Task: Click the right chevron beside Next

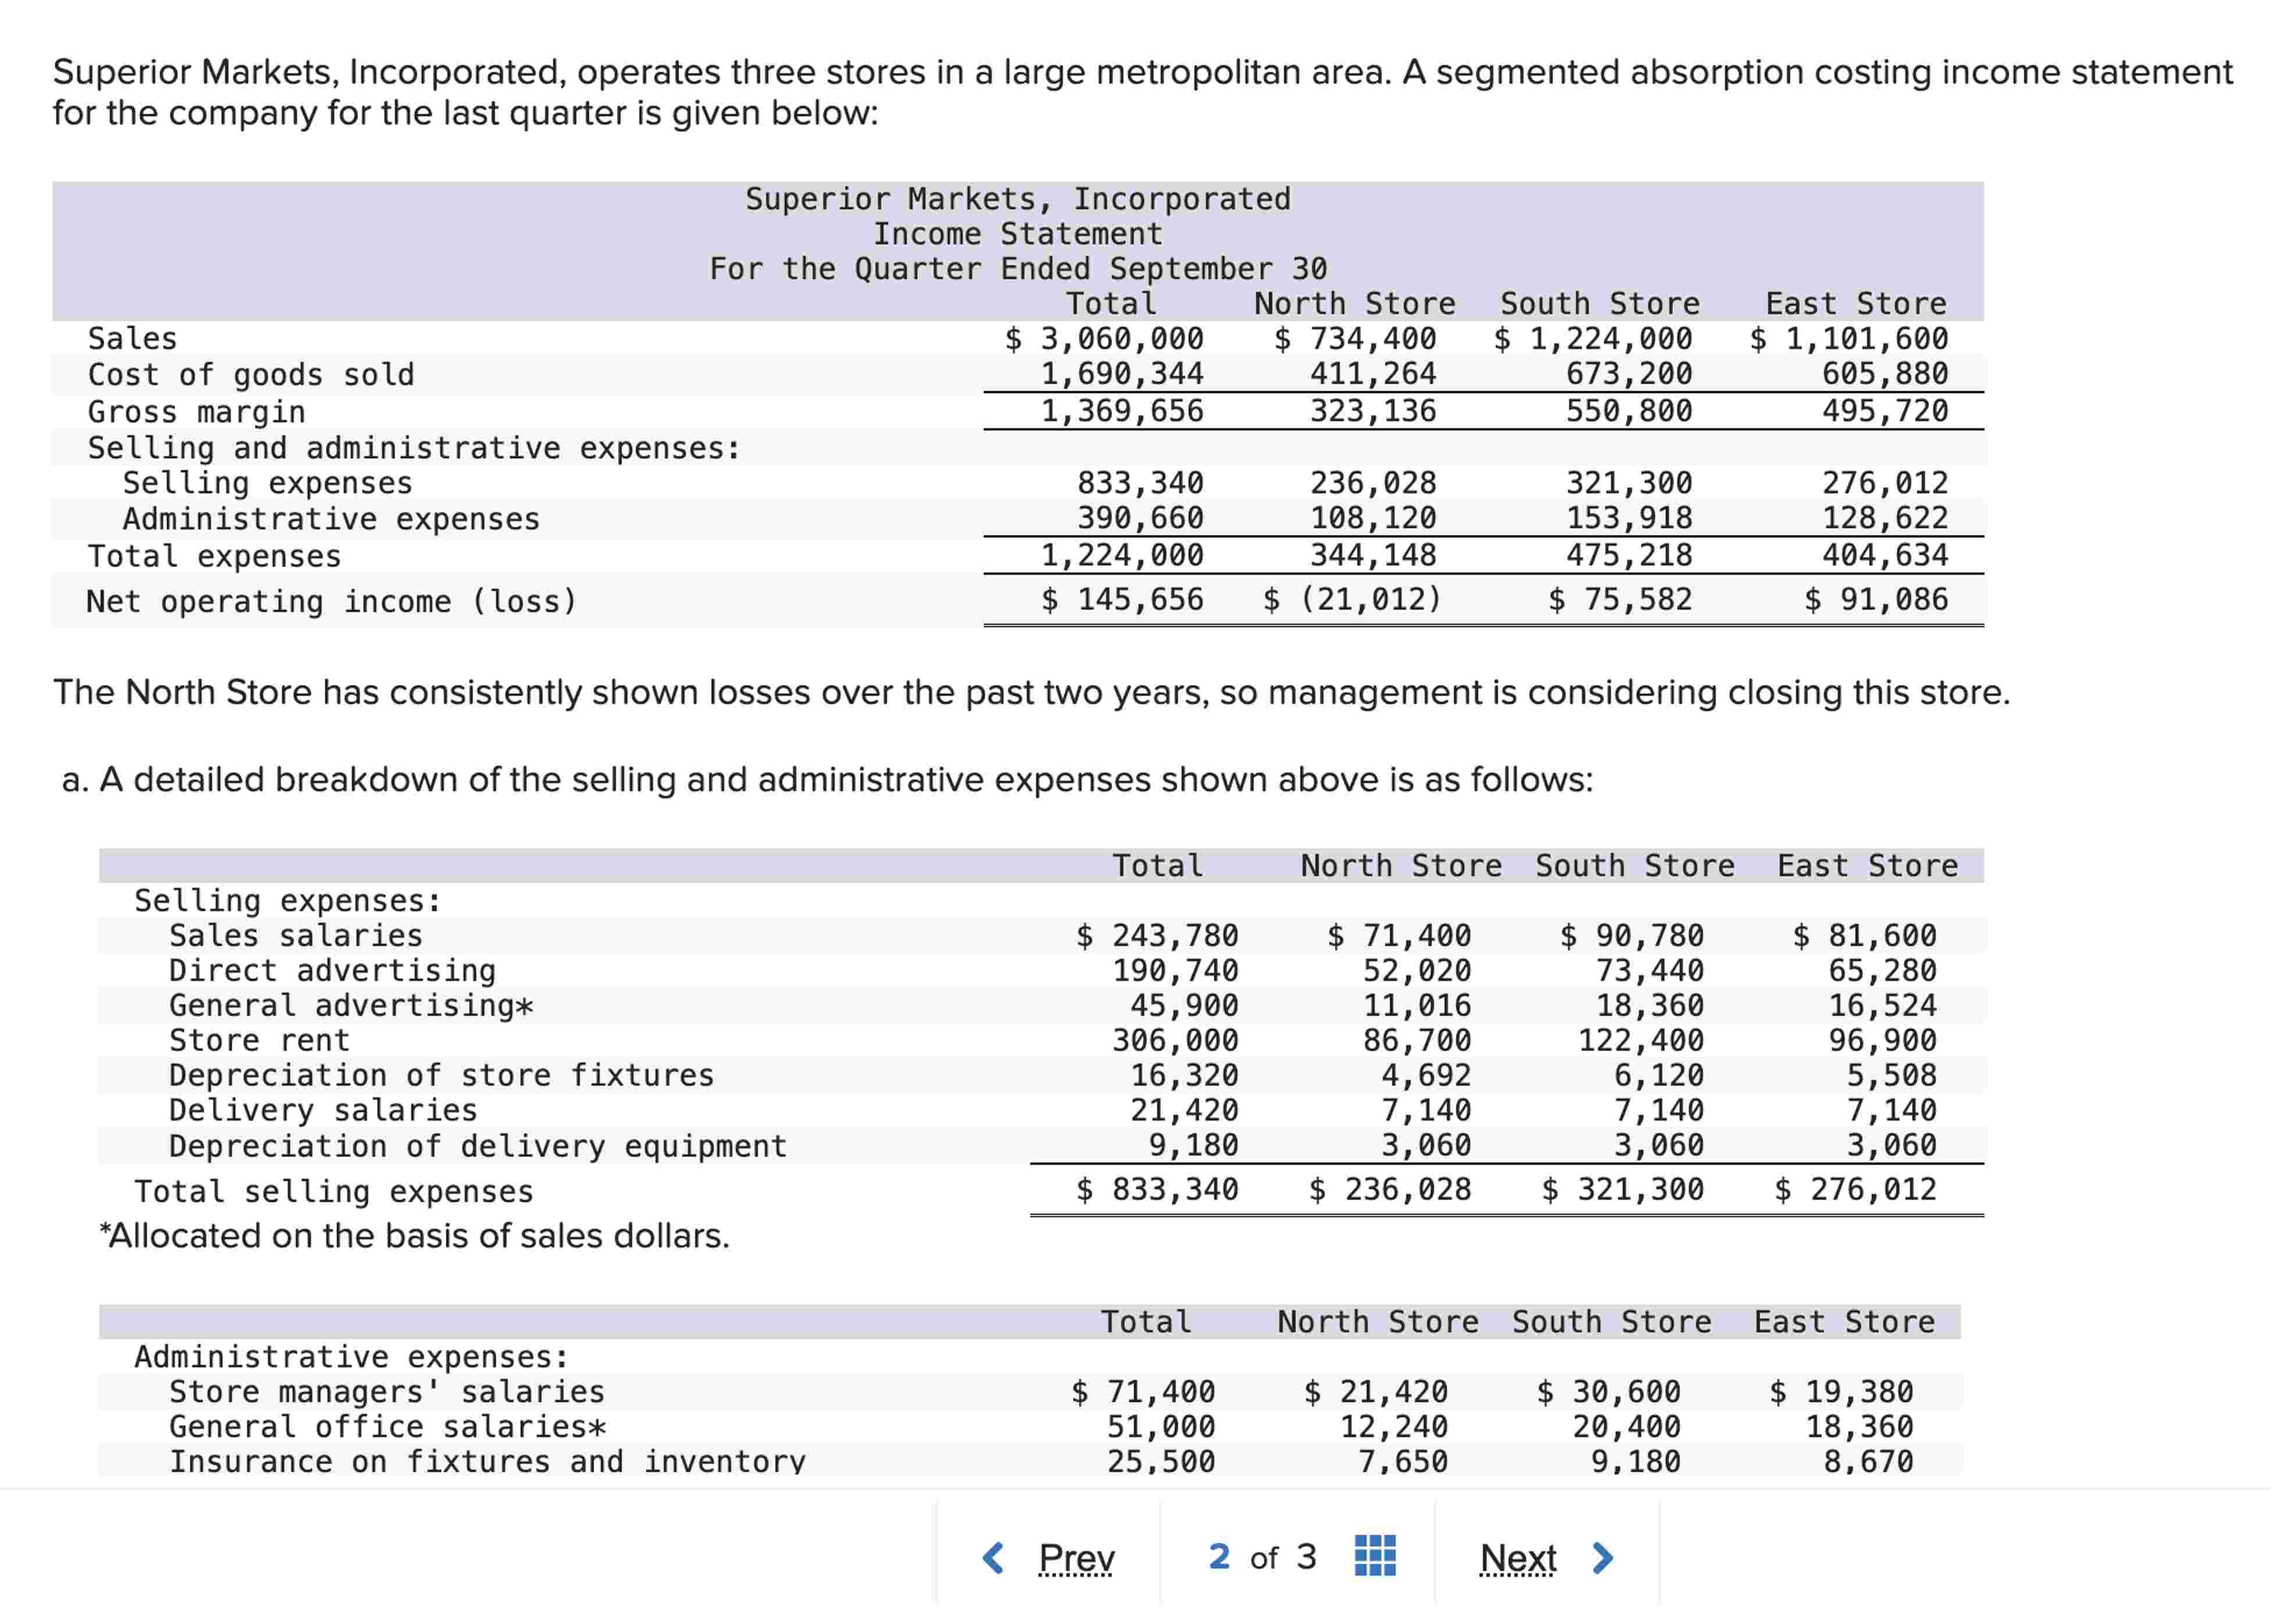Action: coord(1602,1557)
